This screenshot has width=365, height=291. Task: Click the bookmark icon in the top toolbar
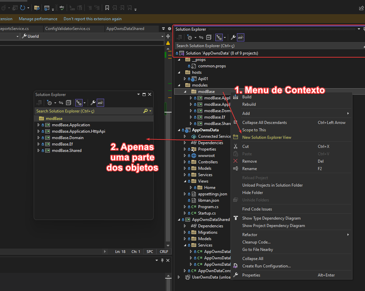coord(107,7)
